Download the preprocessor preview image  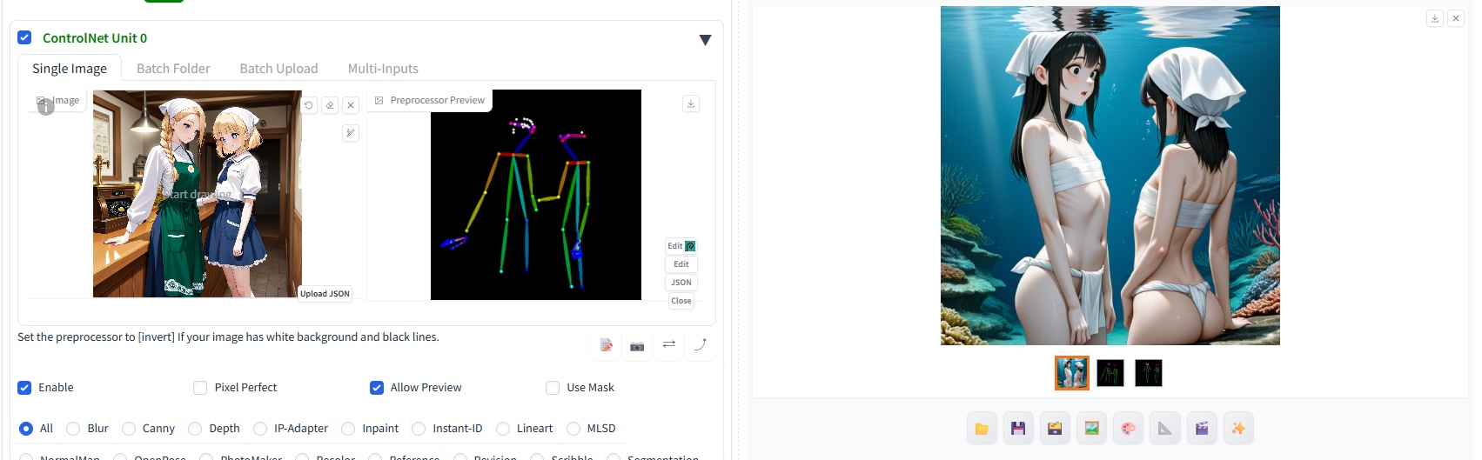[691, 103]
